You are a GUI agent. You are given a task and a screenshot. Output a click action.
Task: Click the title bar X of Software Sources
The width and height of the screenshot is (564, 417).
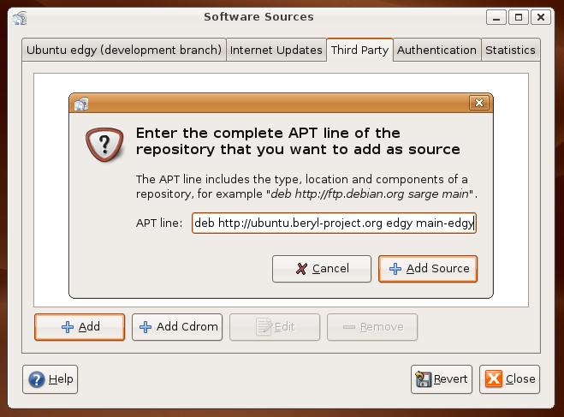tap(540, 17)
